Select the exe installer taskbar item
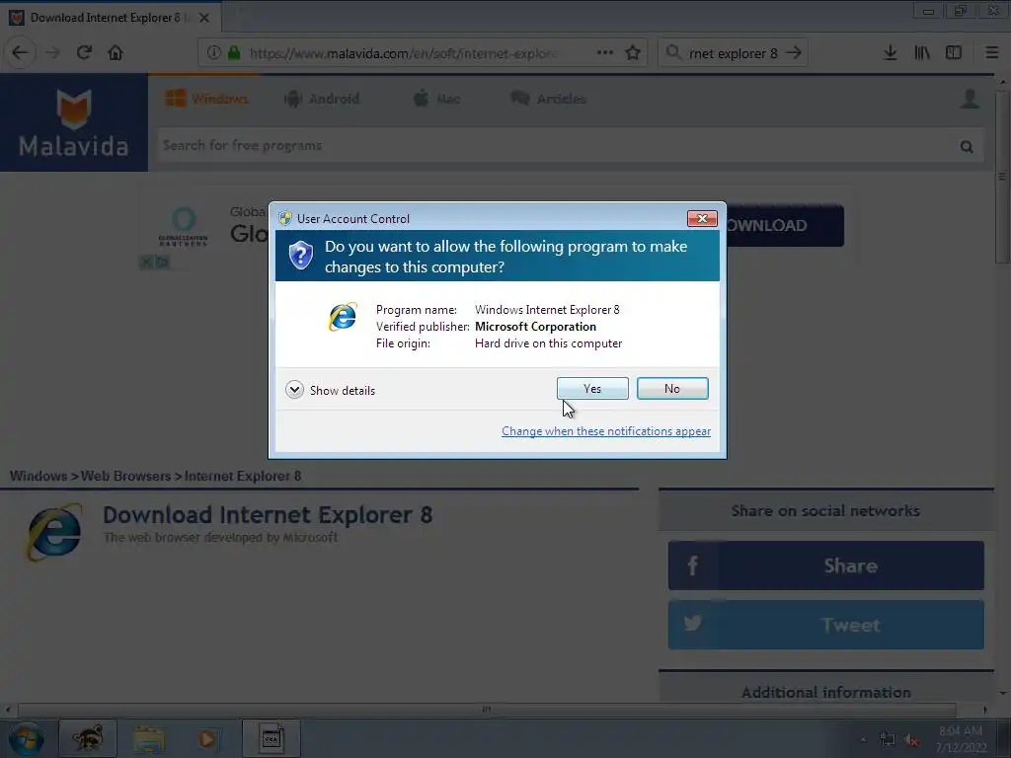1011x758 pixels. point(272,738)
